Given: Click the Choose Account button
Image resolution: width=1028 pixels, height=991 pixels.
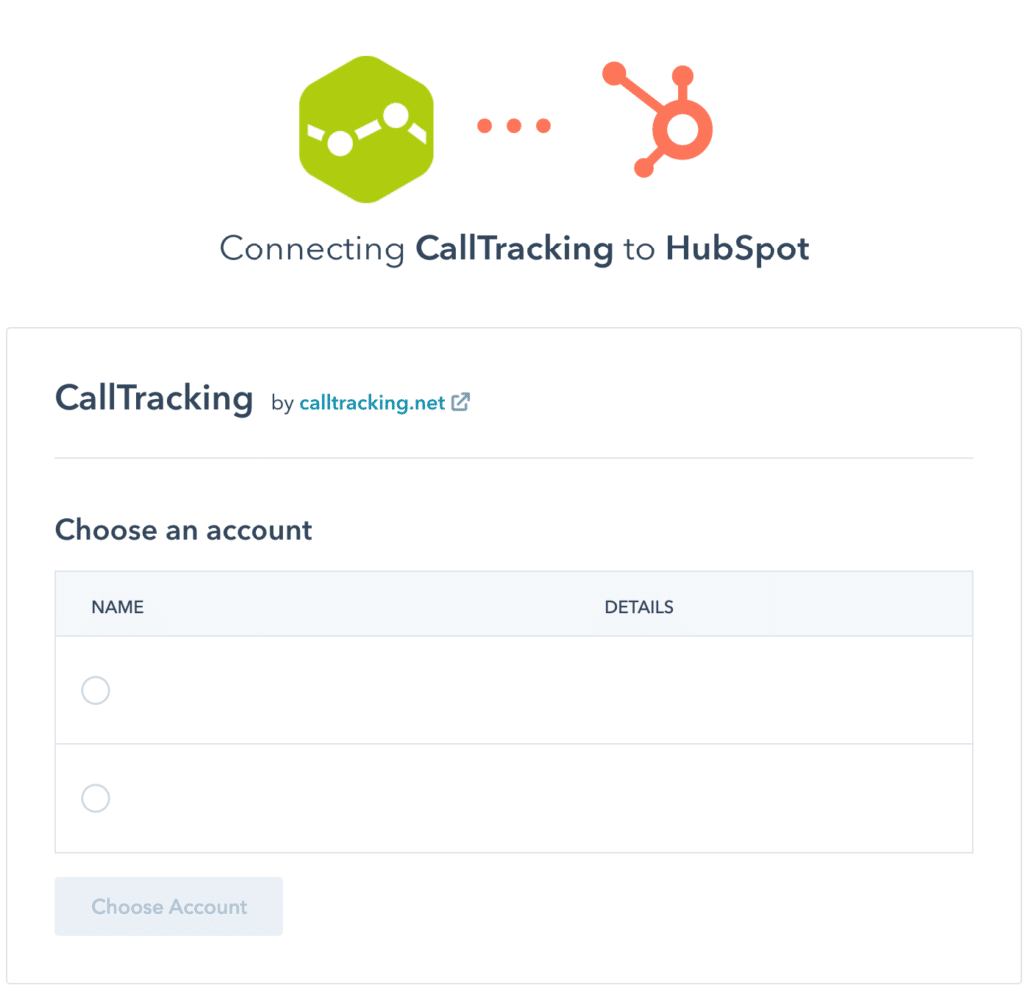Looking at the screenshot, I should (x=169, y=906).
